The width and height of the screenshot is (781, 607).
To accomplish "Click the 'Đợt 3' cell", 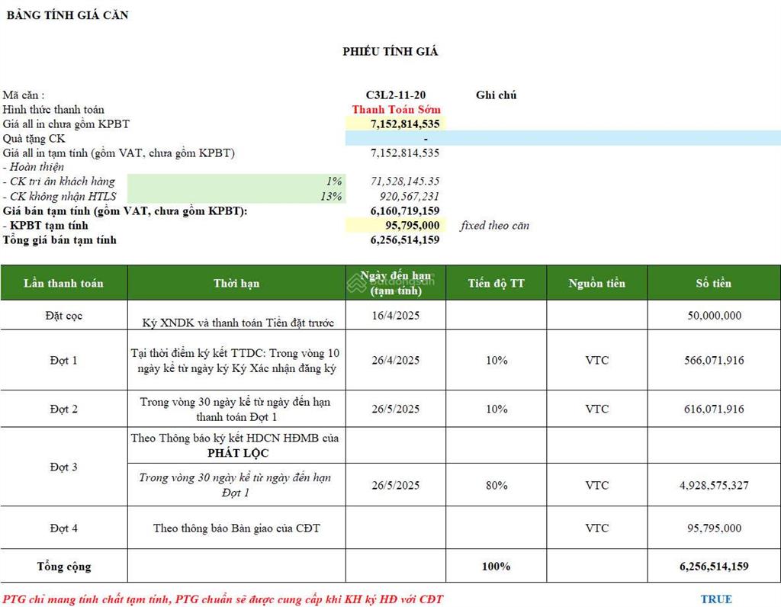I will pyautogui.click(x=64, y=467).
